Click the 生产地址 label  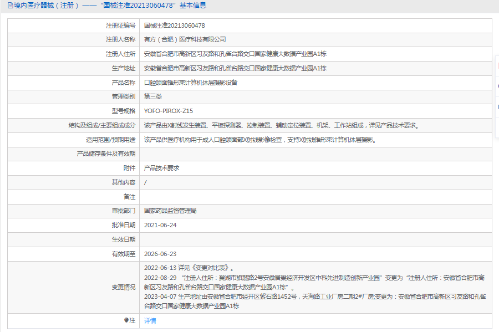[124, 68]
